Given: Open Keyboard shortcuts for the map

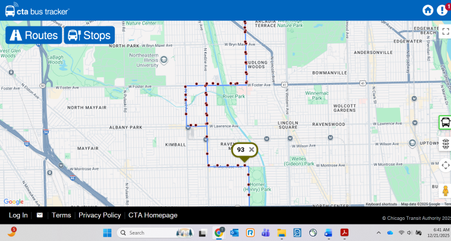Looking at the screenshot, I should [381, 204].
